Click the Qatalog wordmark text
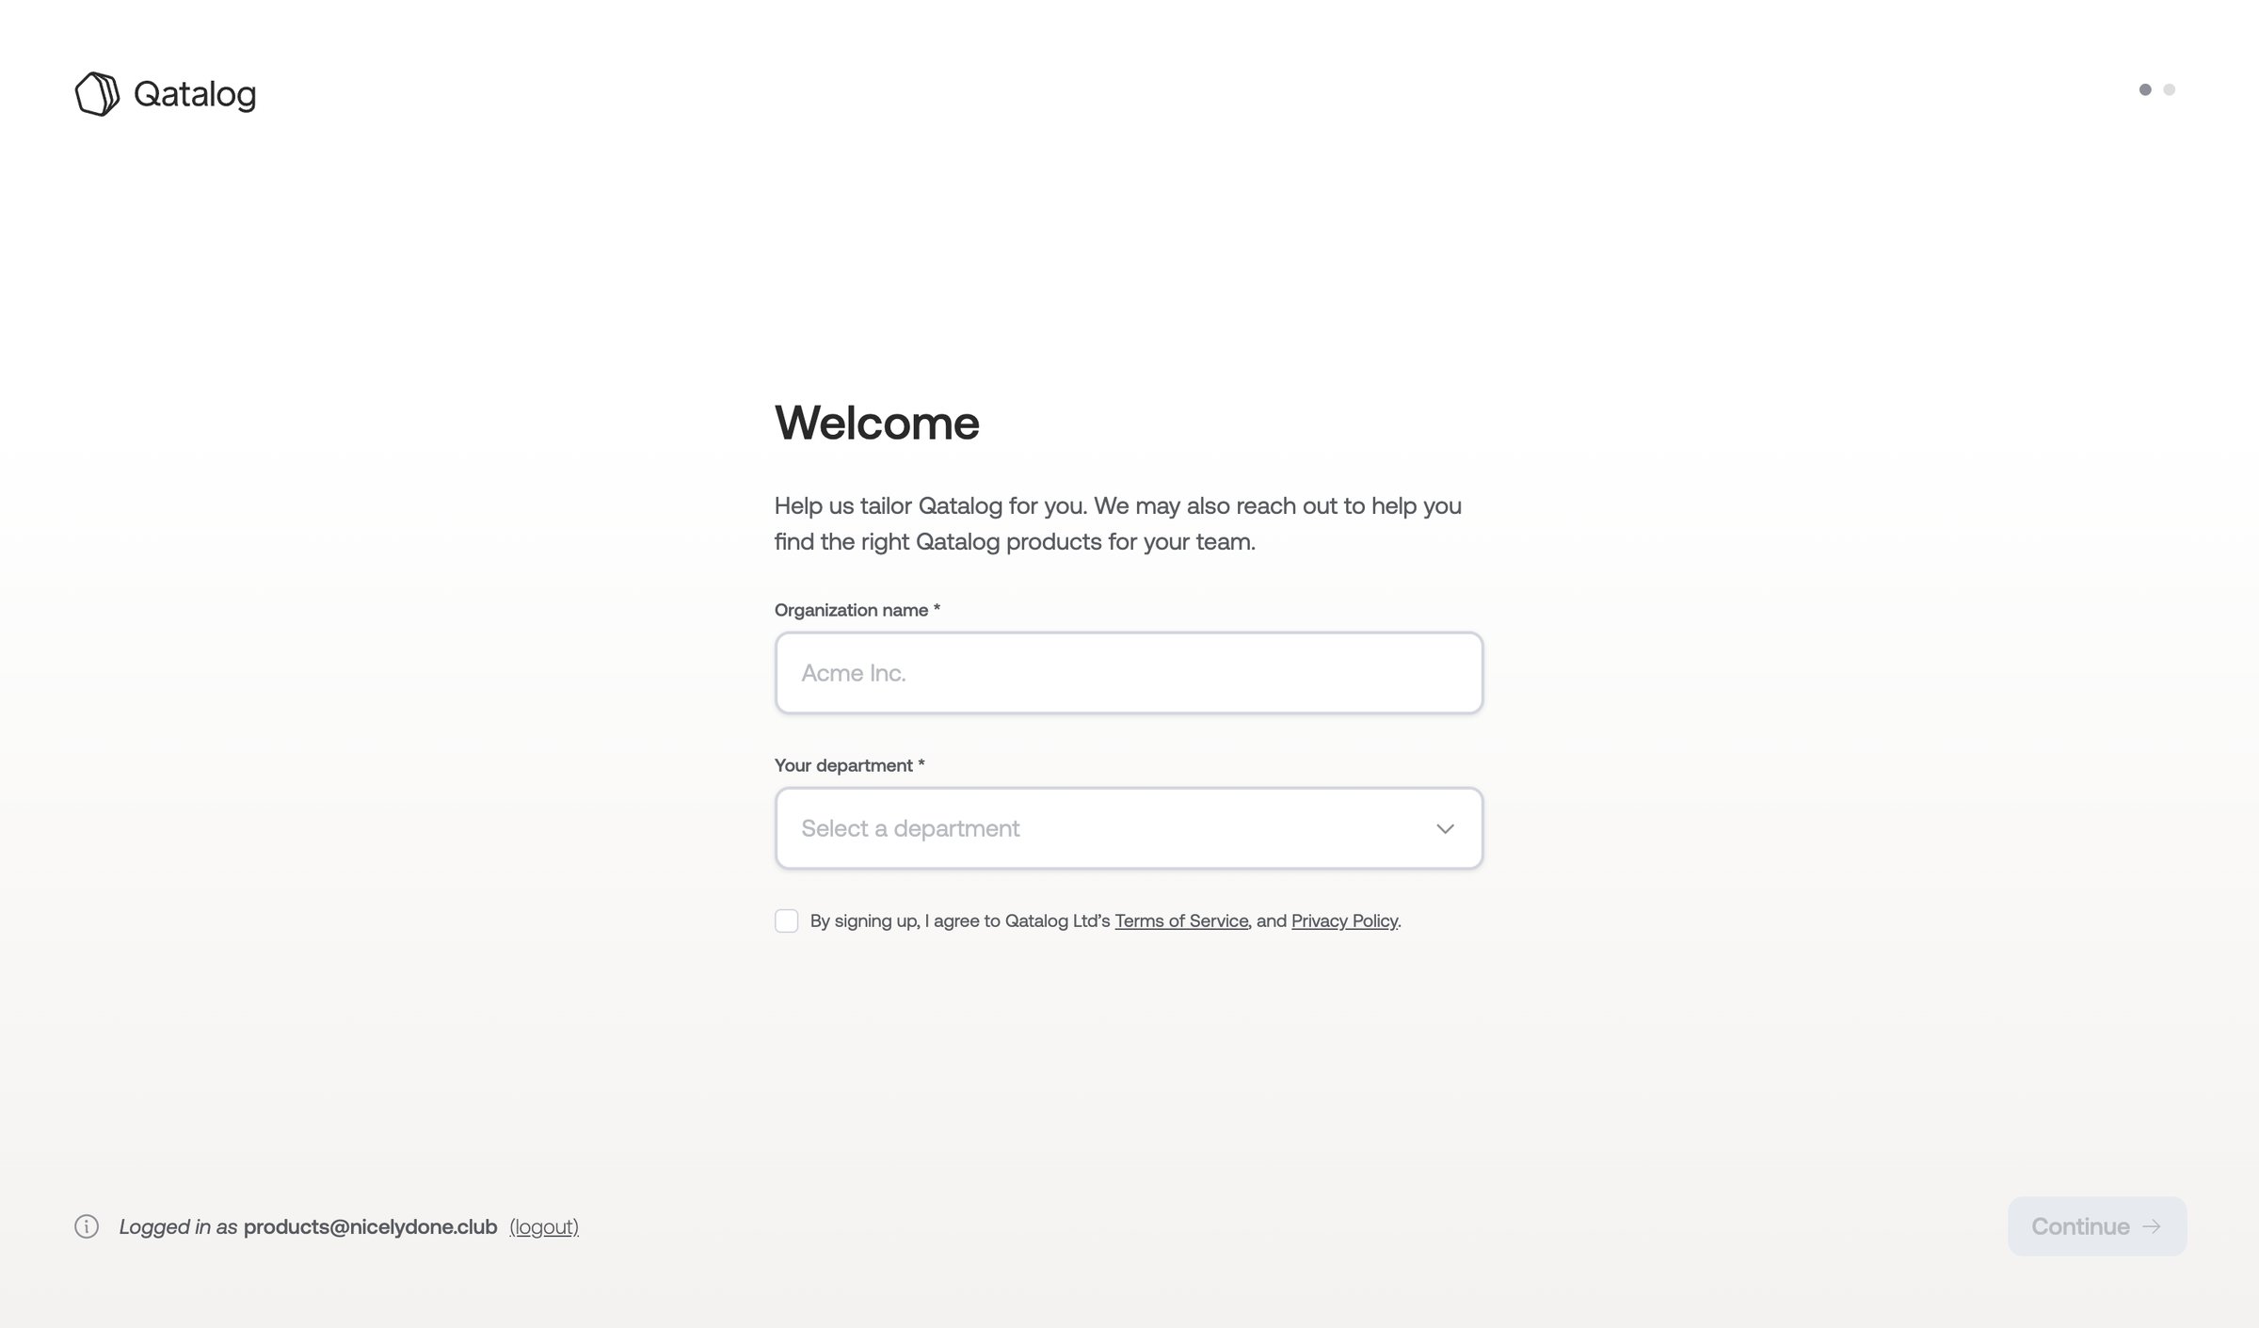Viewport: 2259px width, 1328px height. tap(195, 94)
